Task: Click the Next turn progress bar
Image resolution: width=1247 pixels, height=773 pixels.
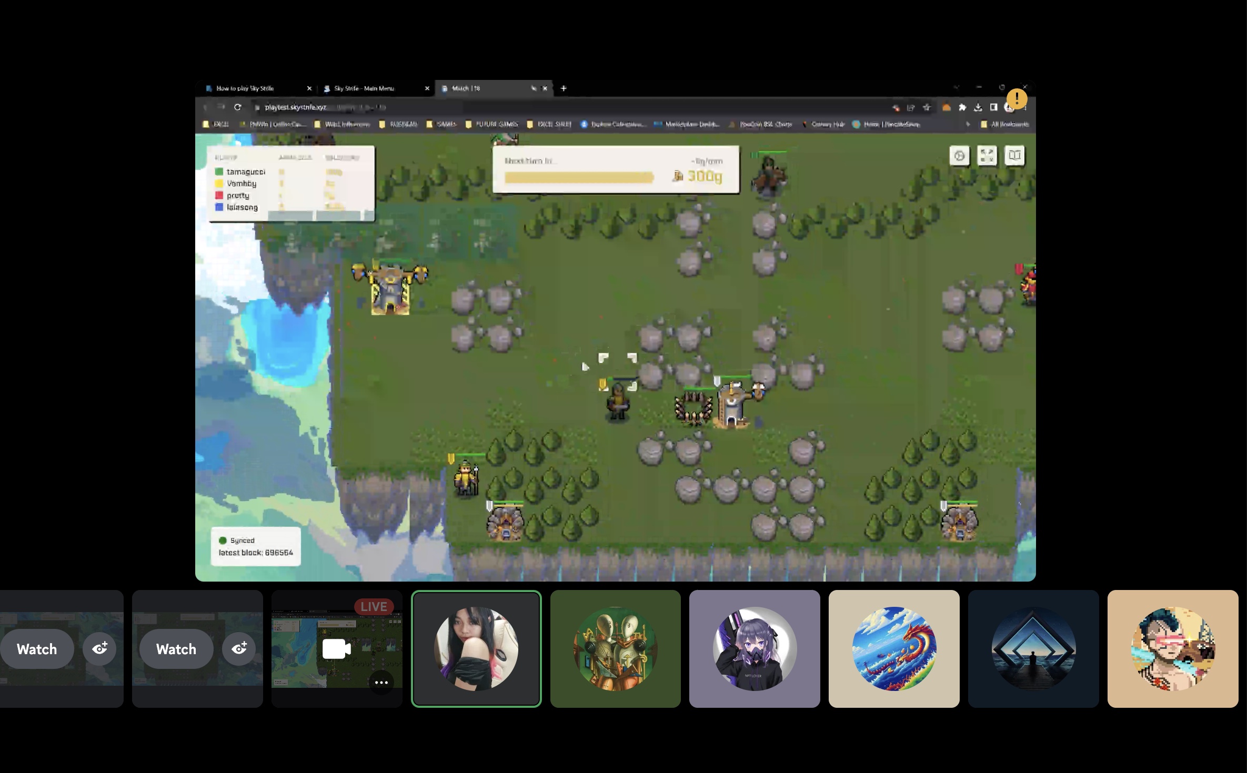Action: [579, 178]
